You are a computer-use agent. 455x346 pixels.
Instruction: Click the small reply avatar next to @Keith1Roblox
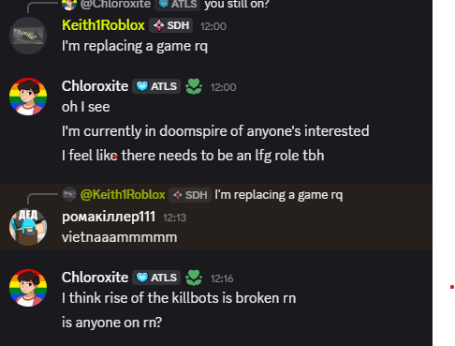click(69, 194)
